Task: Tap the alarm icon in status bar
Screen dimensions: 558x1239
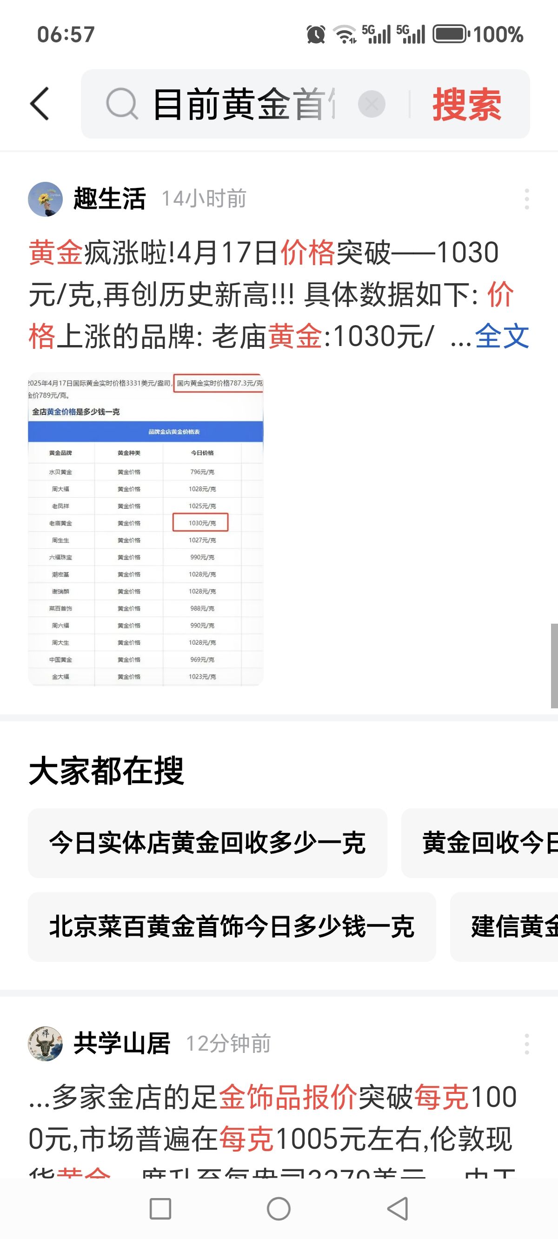Action: [316, 34]
